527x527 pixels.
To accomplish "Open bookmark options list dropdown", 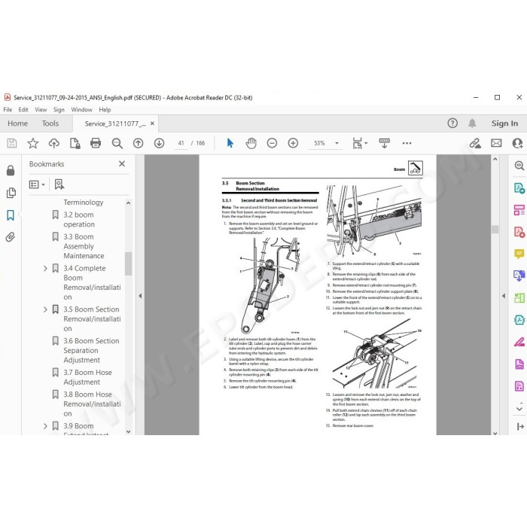I will tap(37, 184).
